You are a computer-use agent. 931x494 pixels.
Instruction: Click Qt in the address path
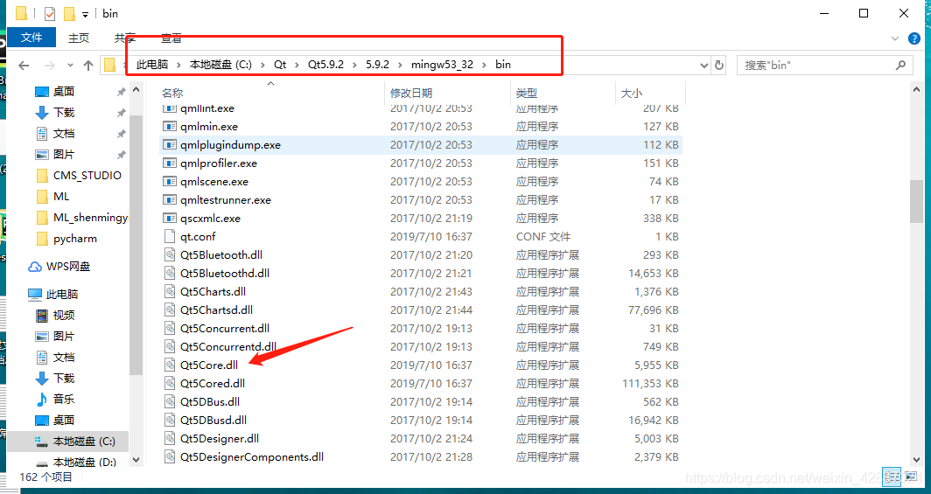(280, 65)
